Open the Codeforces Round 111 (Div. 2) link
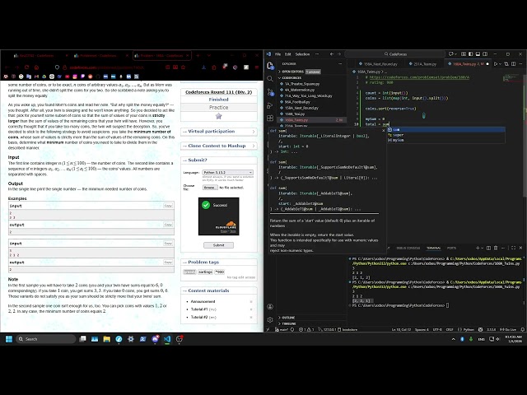This screenshot has width=527, height=395. 219,92
